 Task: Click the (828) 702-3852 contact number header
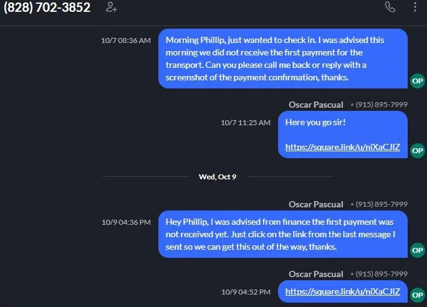coord(47,8)
